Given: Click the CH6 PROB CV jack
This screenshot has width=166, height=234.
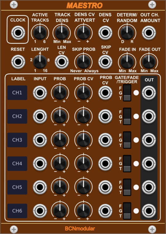Looking at the screenshot, I should pyautogui.click(x=105, y=211).
